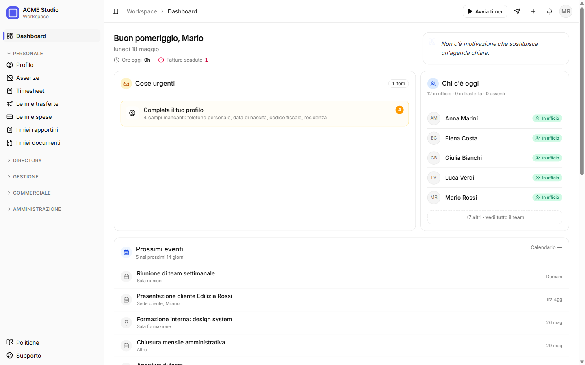Open the Completa il tuo profilo card
The image size is (585, 365).
264,114
